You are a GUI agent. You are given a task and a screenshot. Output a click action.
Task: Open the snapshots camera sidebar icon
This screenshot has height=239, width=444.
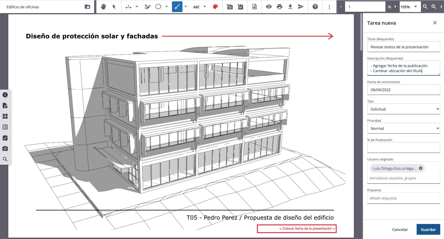coord(5,148)
